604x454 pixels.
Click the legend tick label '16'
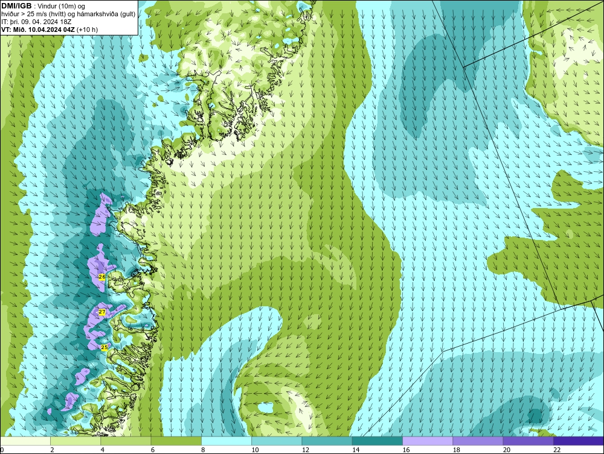pos(406,450)
